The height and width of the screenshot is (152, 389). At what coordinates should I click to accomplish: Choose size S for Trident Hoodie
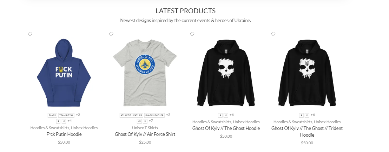301,115
